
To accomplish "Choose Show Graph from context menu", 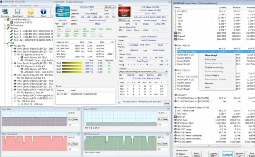I will (211, 56).
